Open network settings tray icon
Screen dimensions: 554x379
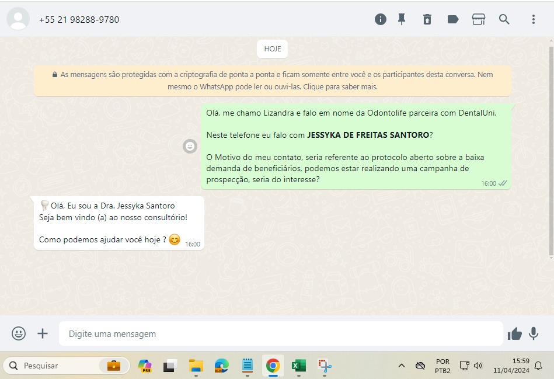pos(464,366)
